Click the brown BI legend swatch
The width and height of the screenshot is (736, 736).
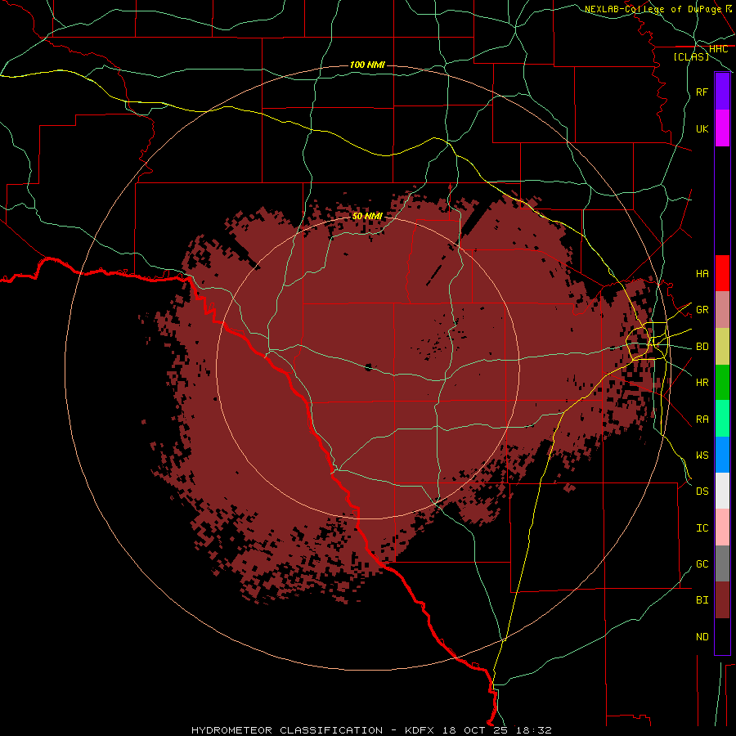point(722,600)
